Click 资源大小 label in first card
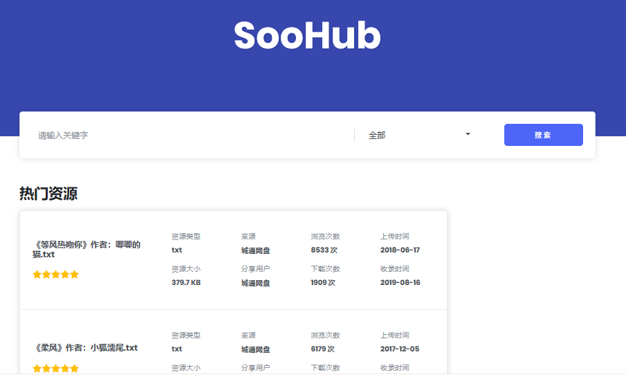The image size is (626, 377). pyautogui.click(x=186, y=269)
